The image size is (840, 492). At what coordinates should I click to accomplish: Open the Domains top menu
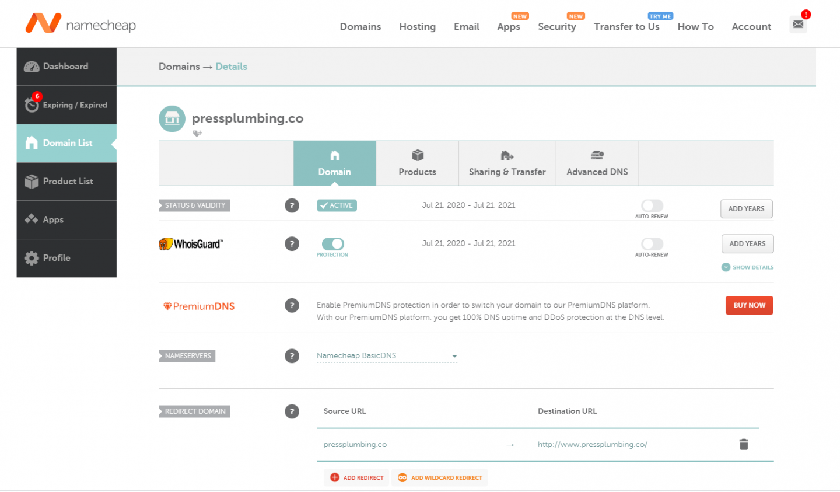(360, 26)
